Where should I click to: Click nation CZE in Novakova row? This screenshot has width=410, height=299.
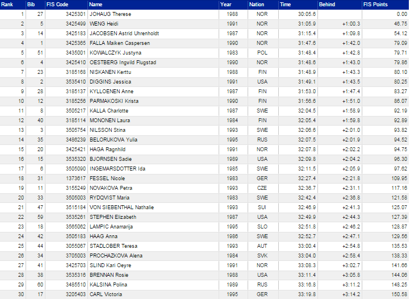click(262, 189)
